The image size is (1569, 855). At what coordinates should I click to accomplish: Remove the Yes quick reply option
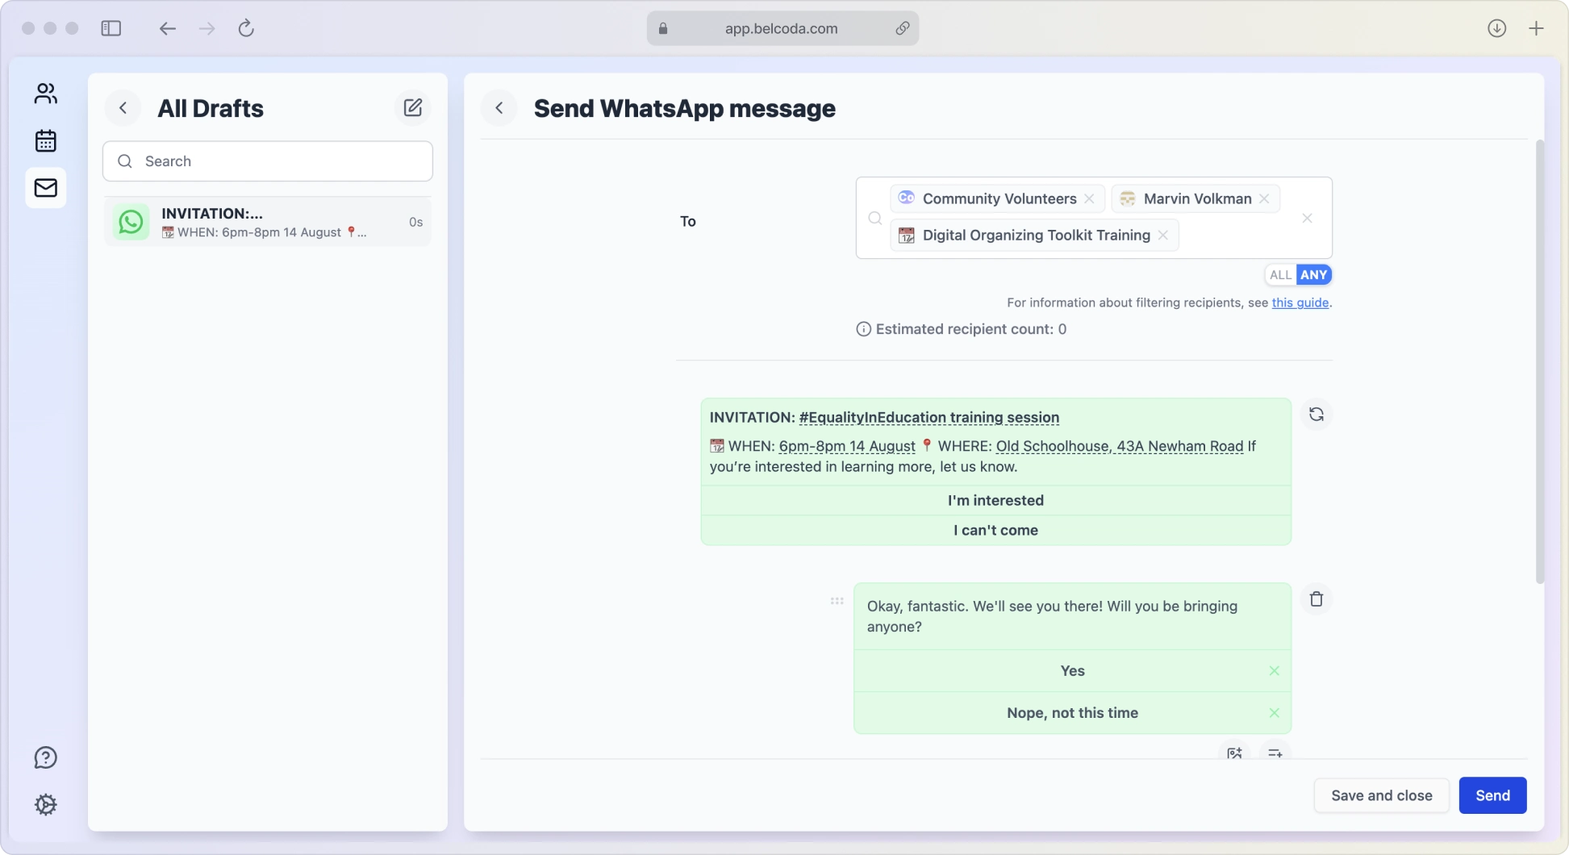(x=1275, y=670)
